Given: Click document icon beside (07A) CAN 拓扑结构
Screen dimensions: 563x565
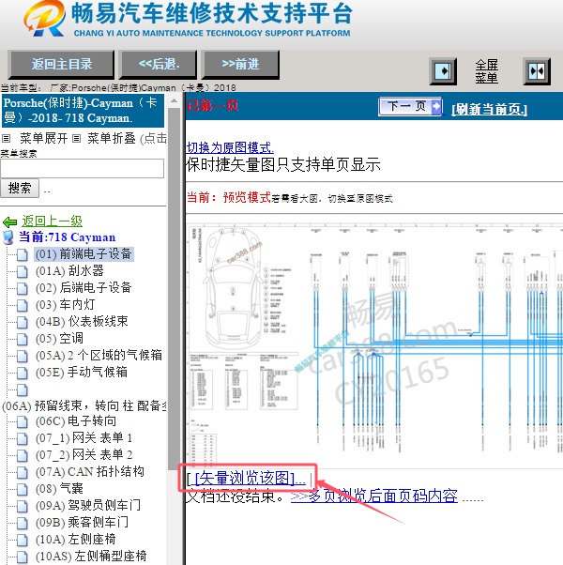Looking at the screenshot, I should point(22,472).
